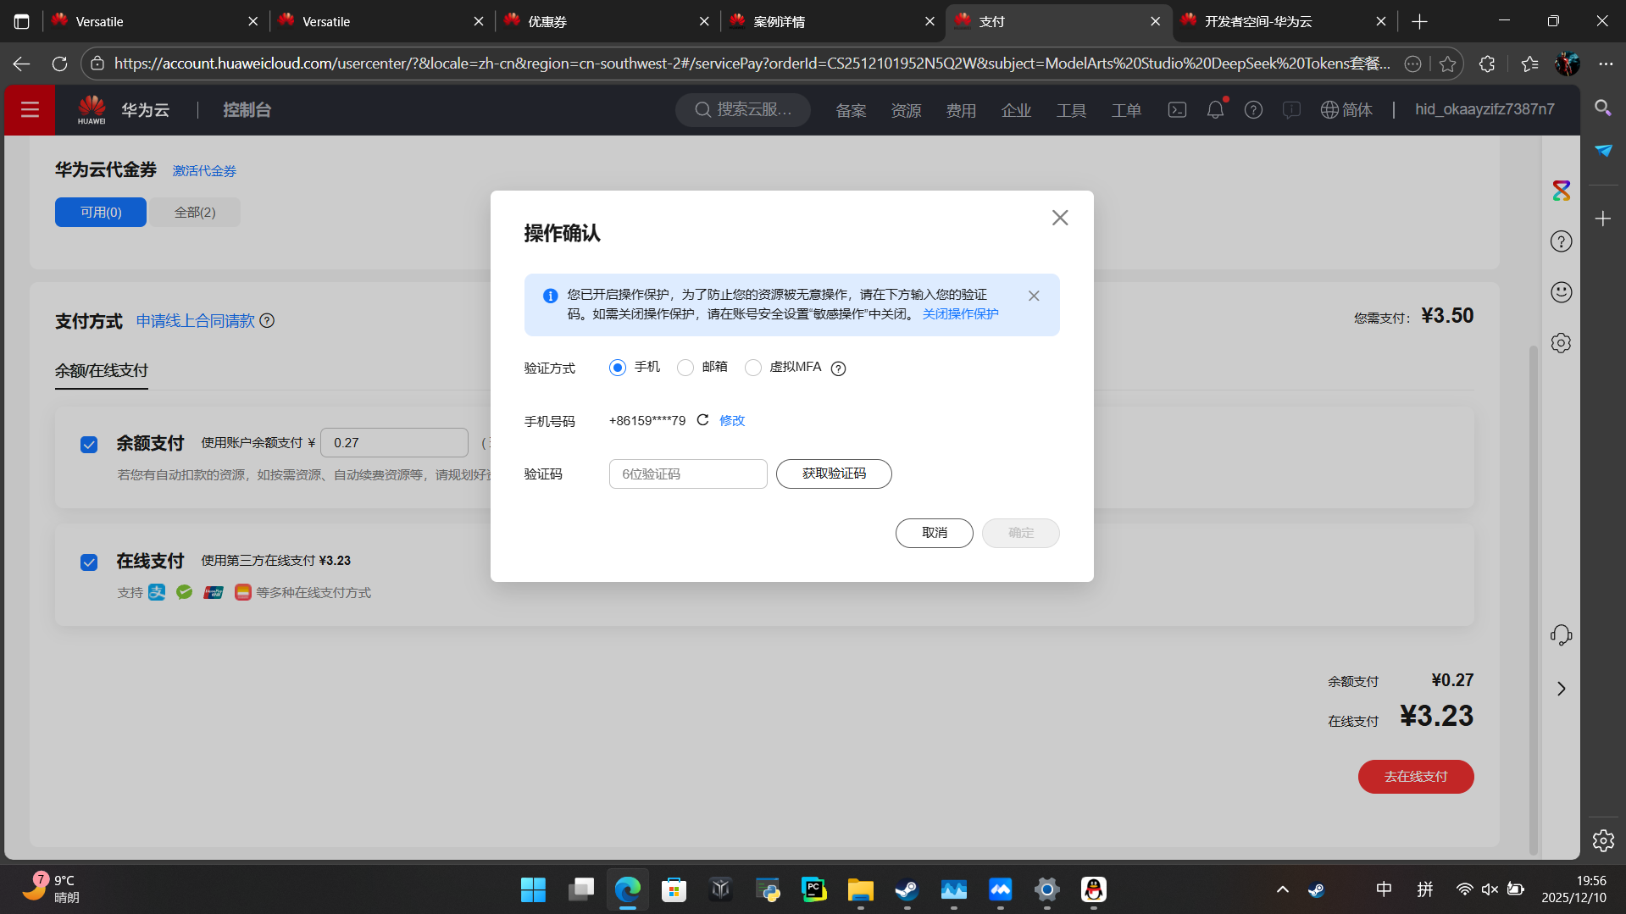Select 邮箱 verification method

[685, 368]
